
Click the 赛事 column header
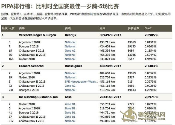coord(22,28)
